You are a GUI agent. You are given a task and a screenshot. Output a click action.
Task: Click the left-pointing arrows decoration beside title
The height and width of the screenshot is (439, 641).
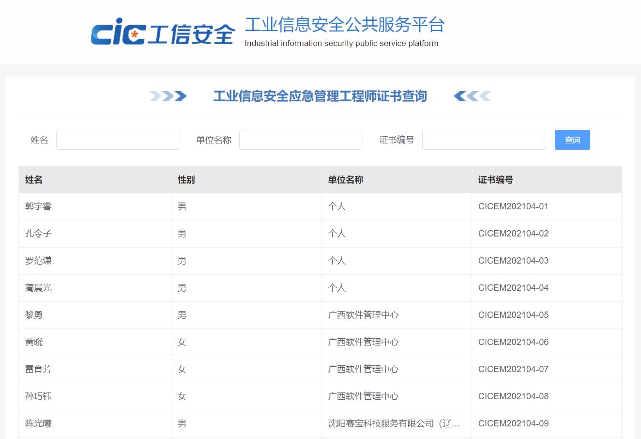tap(472, 96)
